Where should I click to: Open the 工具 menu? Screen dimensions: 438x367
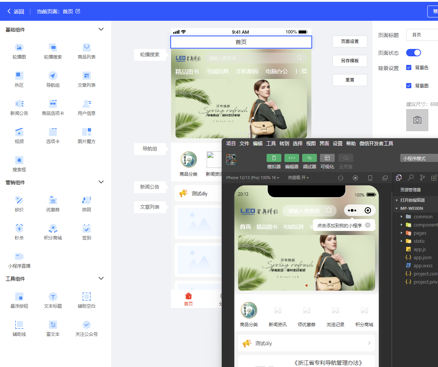tap(271, 143)
